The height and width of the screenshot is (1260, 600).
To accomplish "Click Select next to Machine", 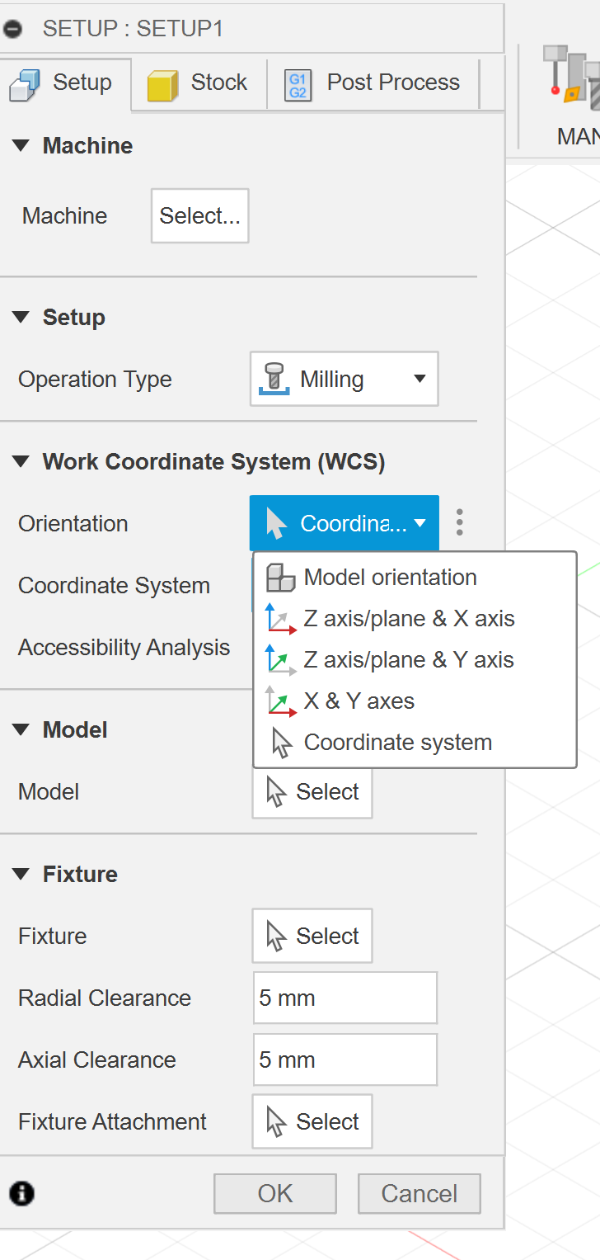I will pyautogui.click(x=199, y=215).
